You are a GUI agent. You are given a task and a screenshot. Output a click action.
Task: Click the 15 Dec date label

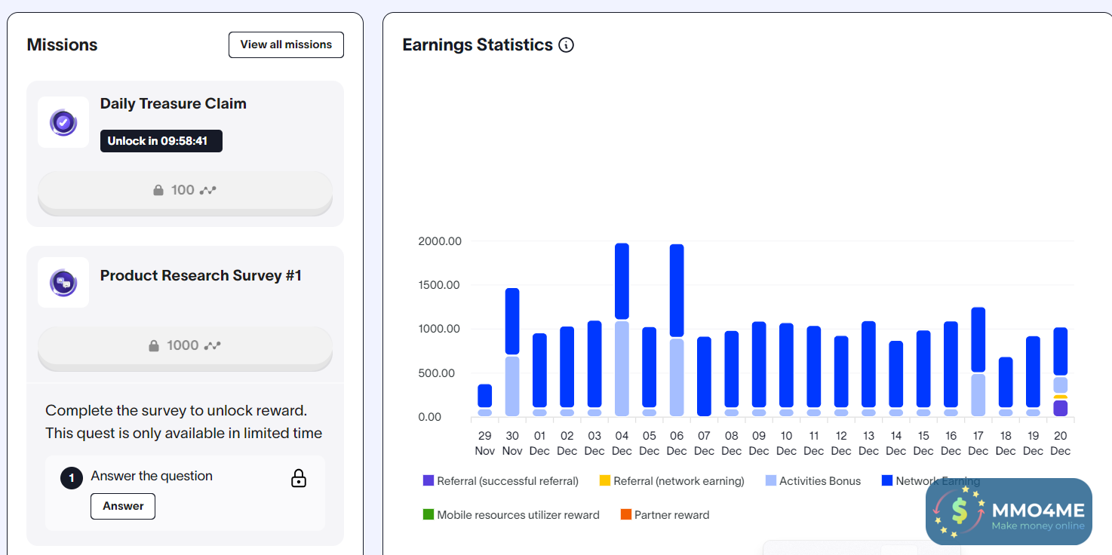pyautogui.click(x=923, y=443)
